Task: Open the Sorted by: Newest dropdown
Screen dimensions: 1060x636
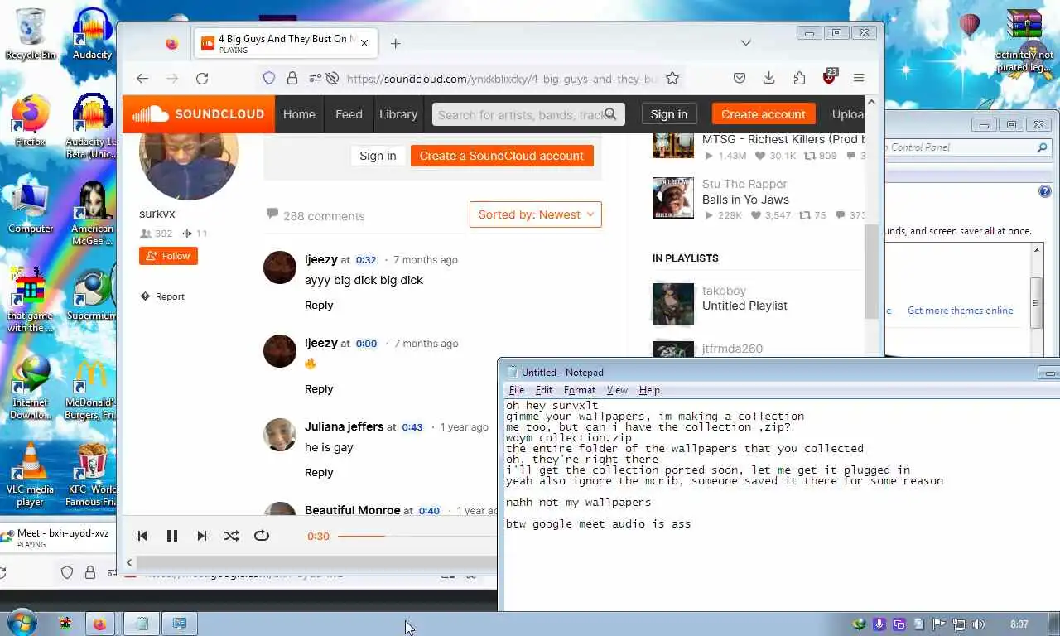Action: point(536,214)
